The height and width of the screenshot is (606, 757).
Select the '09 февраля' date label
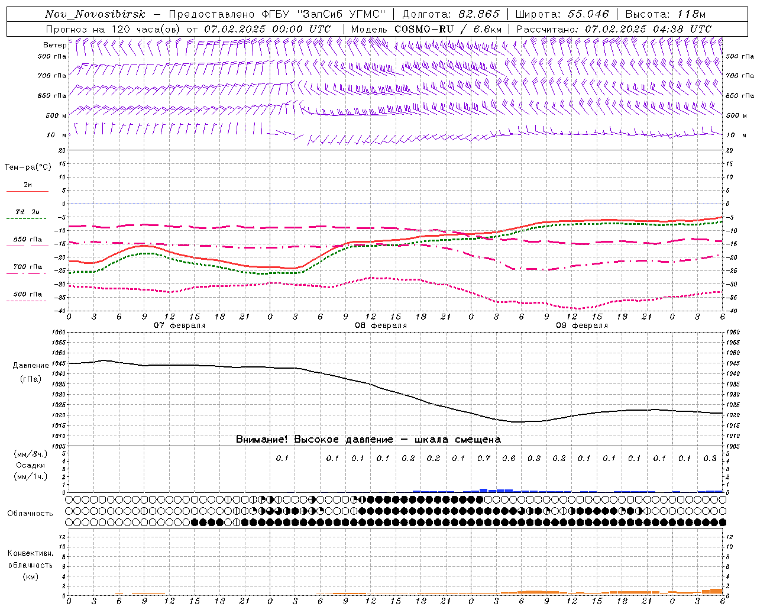[x=582, y=325]
